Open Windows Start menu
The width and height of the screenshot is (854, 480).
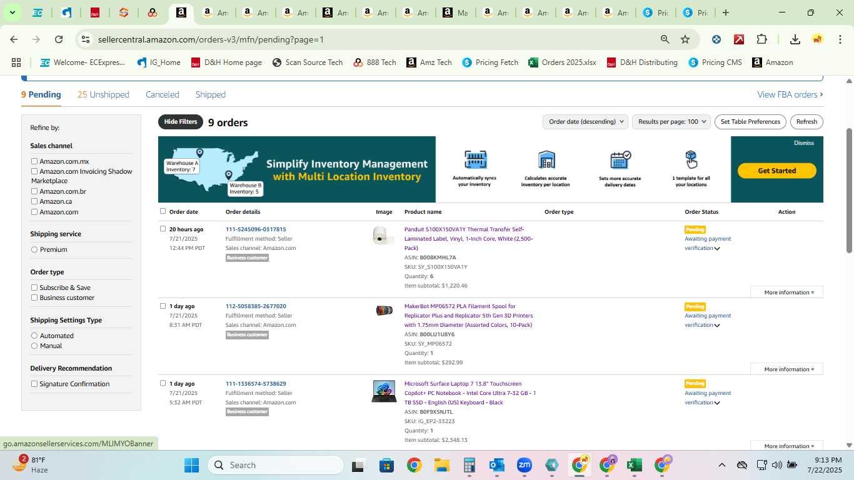(x=191, y=465)
